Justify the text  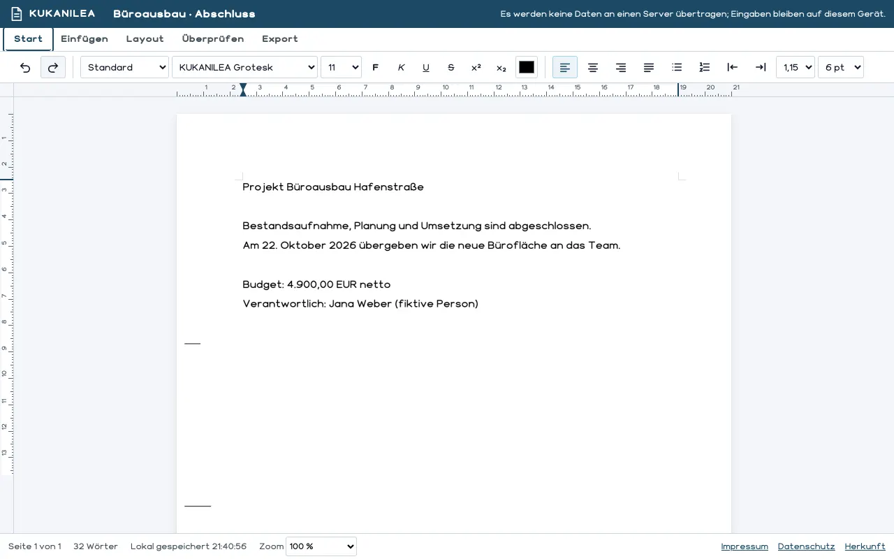(x=649, y=67)
